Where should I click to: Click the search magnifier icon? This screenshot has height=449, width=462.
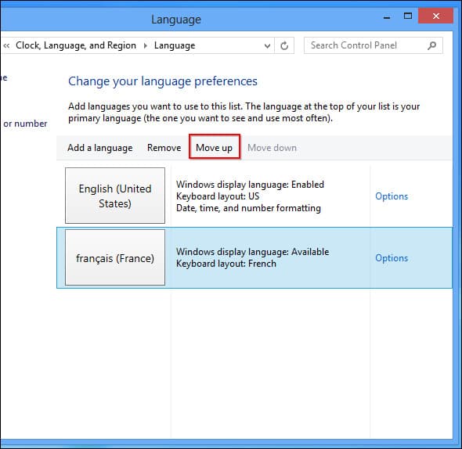click(x=432, y=45)
